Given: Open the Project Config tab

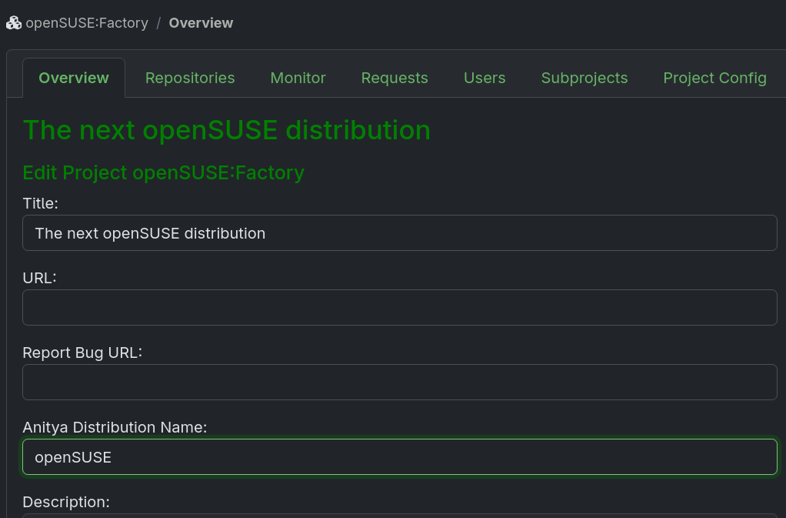Looking at the screenshot, I should [714, 78].
